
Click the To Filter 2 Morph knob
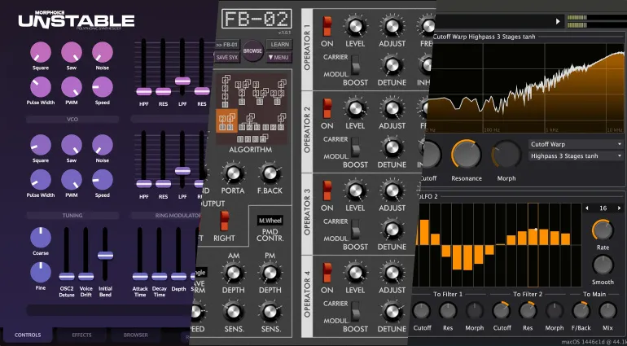[555, 311]
